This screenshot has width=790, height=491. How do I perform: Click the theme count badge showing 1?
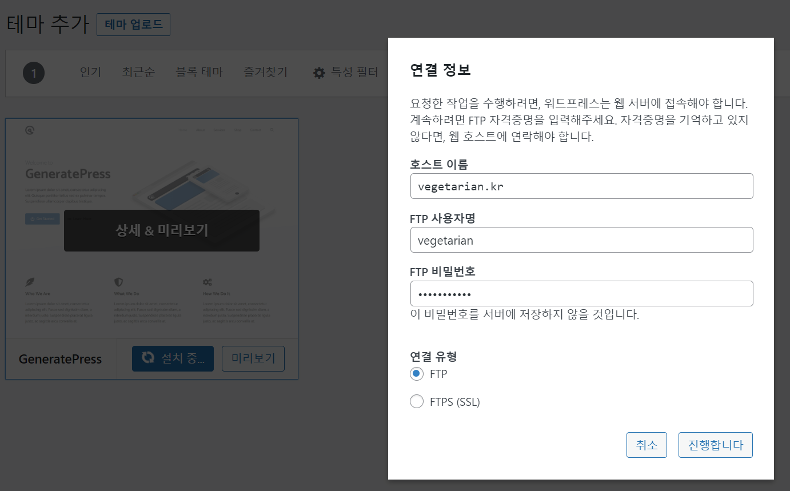tap(34, 73)
